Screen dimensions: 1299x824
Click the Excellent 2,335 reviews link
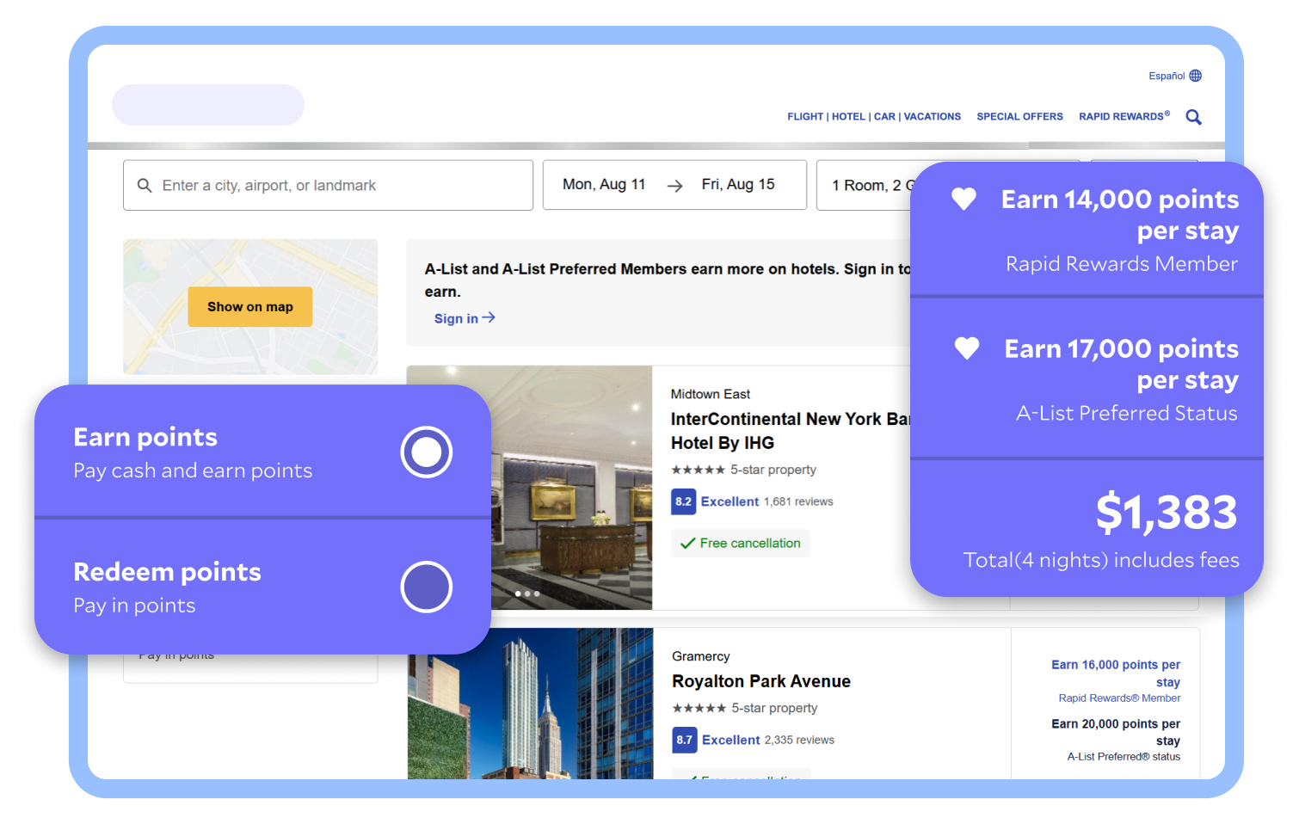(767, 740)
